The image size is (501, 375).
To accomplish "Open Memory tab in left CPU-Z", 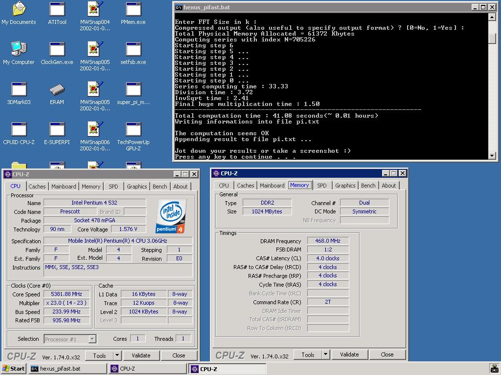I will pyautogui.click(x=91, y=187).
